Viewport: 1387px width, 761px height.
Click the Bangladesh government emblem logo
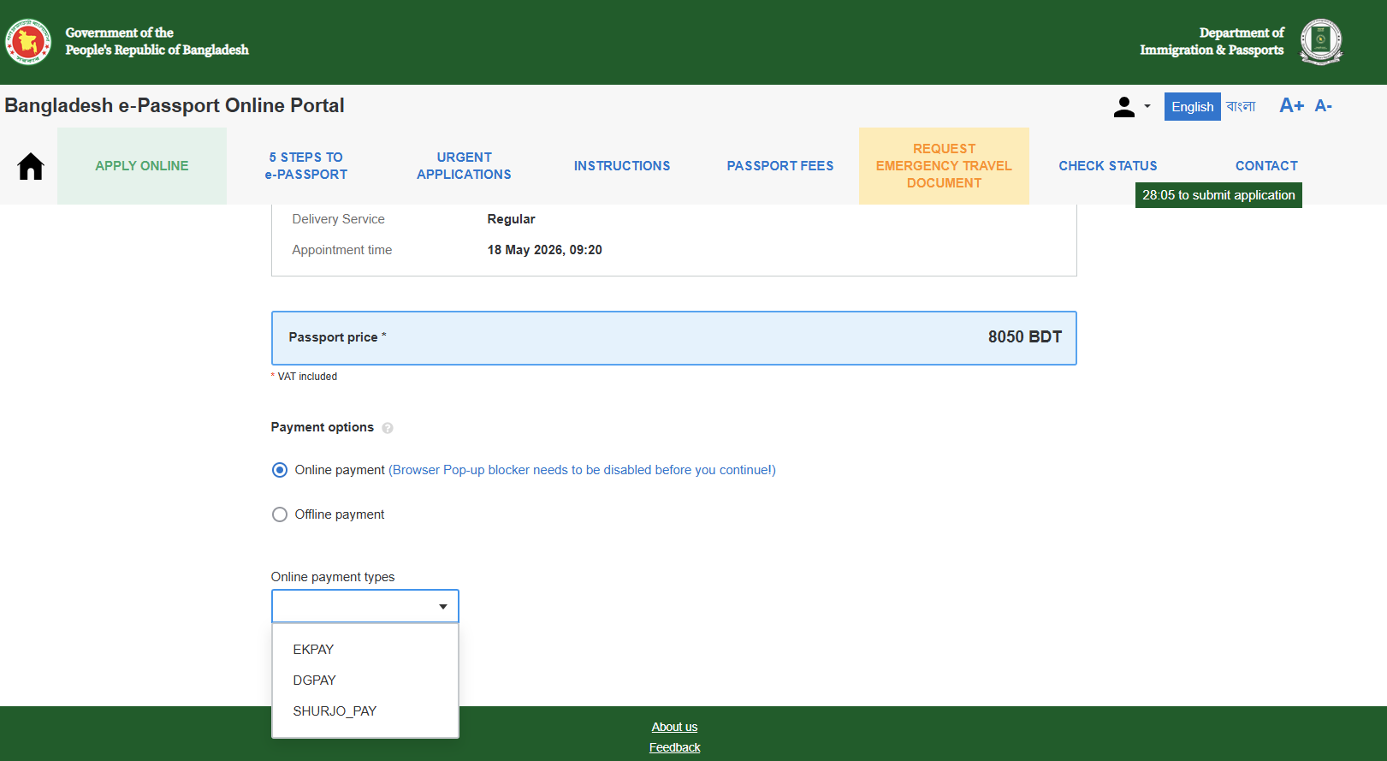click(x=28, y=42)
